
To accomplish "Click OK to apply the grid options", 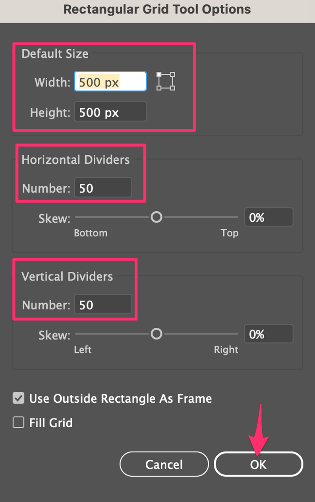I will click(x=258, y=464).
